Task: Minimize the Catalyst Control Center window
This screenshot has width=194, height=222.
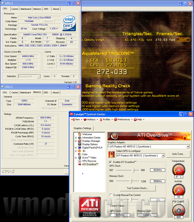Action: click(x=181, y=114)
